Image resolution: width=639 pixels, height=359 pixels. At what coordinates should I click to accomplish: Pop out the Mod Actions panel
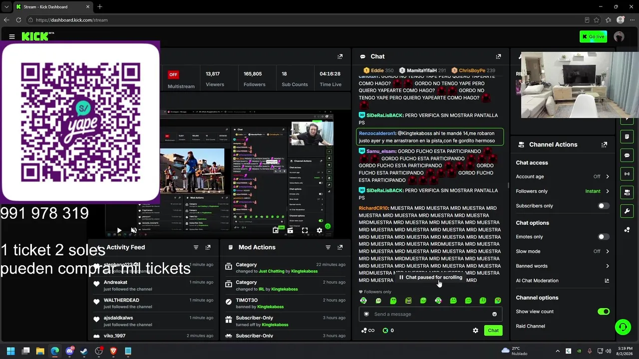pyautogui.click(x=340, y=247)
